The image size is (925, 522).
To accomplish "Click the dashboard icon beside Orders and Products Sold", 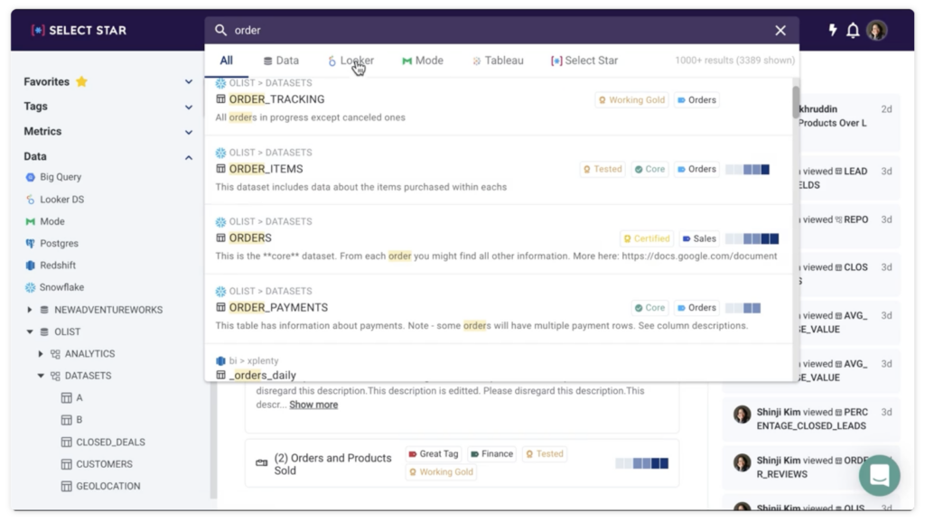I will click(x=261, y=463).
